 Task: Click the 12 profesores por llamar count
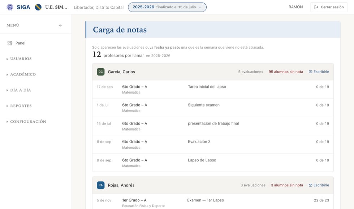[x=118, y=55]
